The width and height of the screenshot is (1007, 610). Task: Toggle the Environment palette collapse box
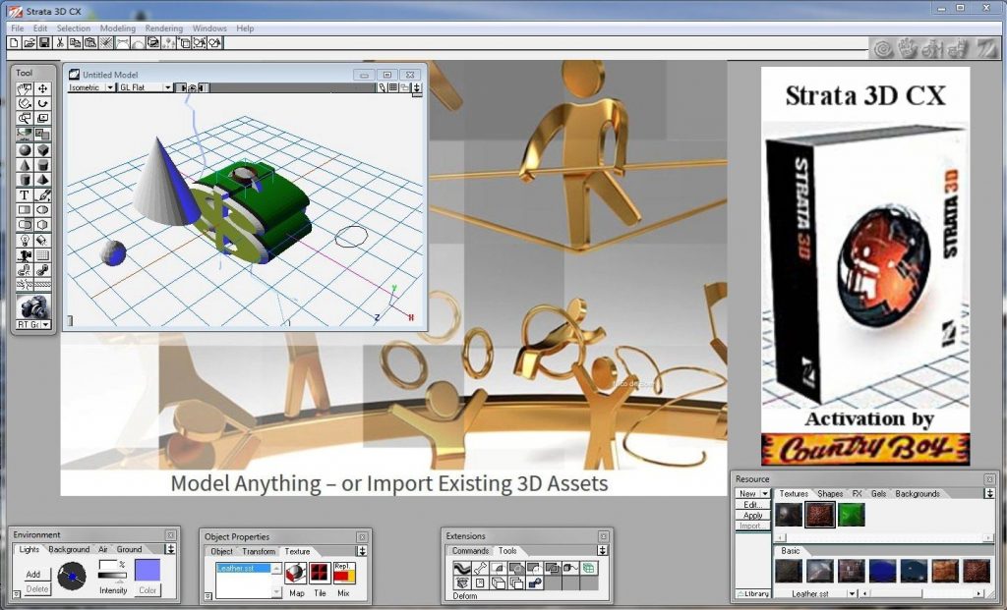pyautogui.click(x=18, y=594)
